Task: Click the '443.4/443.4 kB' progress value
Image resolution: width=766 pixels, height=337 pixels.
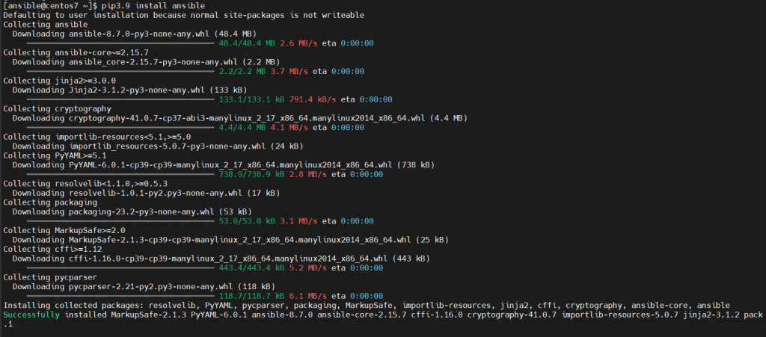Action: point(251,268)
